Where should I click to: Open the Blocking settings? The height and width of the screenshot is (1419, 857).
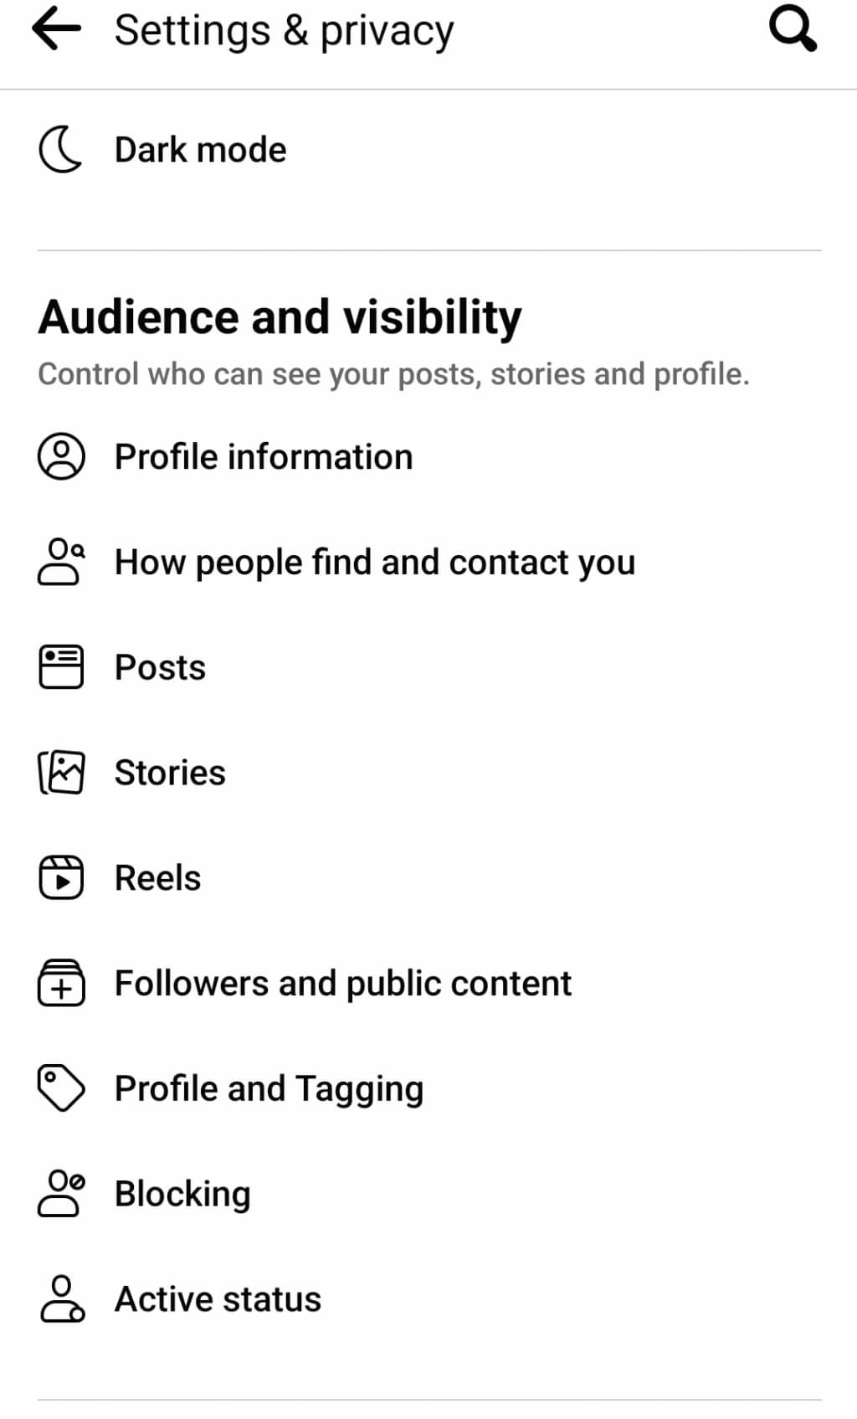(182, 1195)
